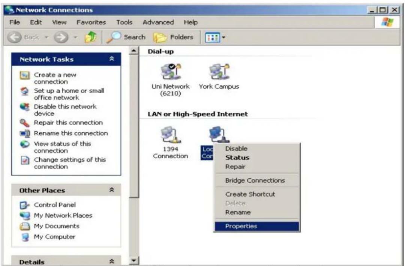This screenshot has width=405, height=266.
Task: Click View status of this connection link
Action: (x=63, y=147)
